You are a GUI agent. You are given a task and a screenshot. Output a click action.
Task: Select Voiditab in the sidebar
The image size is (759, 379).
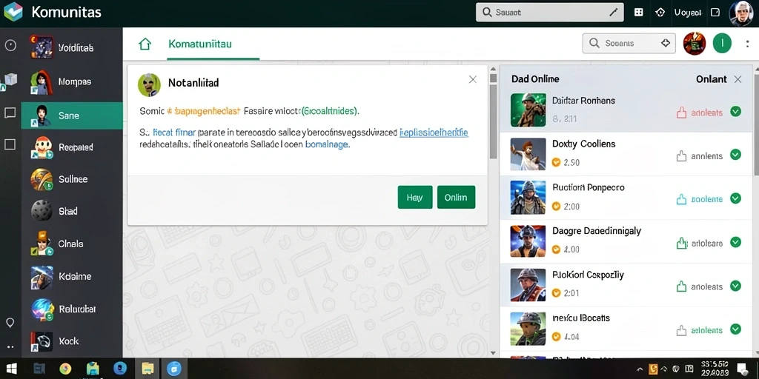pyautogui.click(x=72, y=48)
